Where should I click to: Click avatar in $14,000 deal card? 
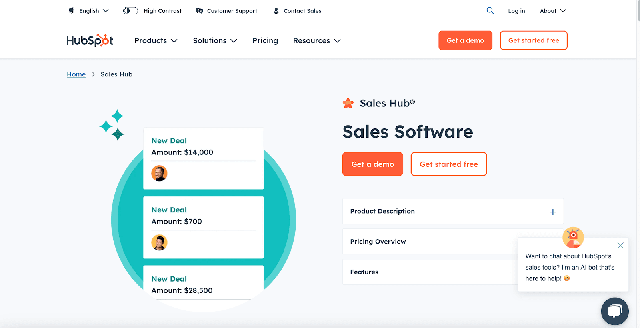click(x=159, y=173)
